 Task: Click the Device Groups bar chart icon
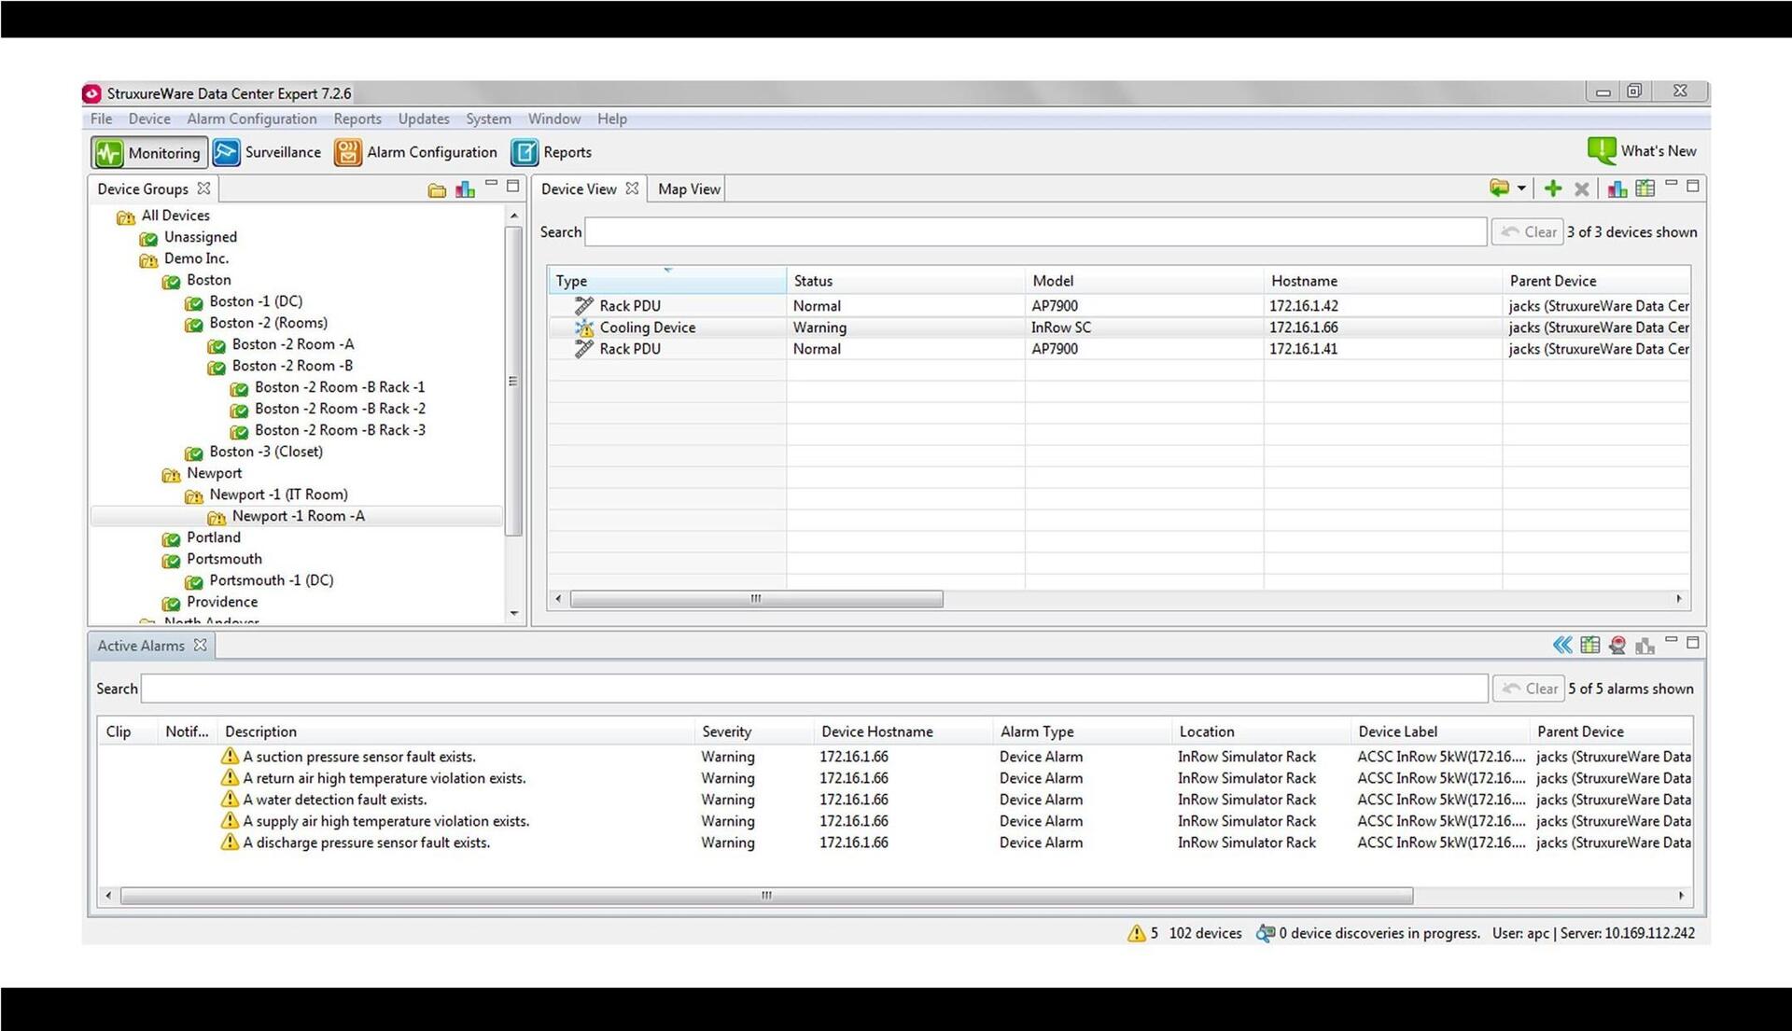pos(465,190)
